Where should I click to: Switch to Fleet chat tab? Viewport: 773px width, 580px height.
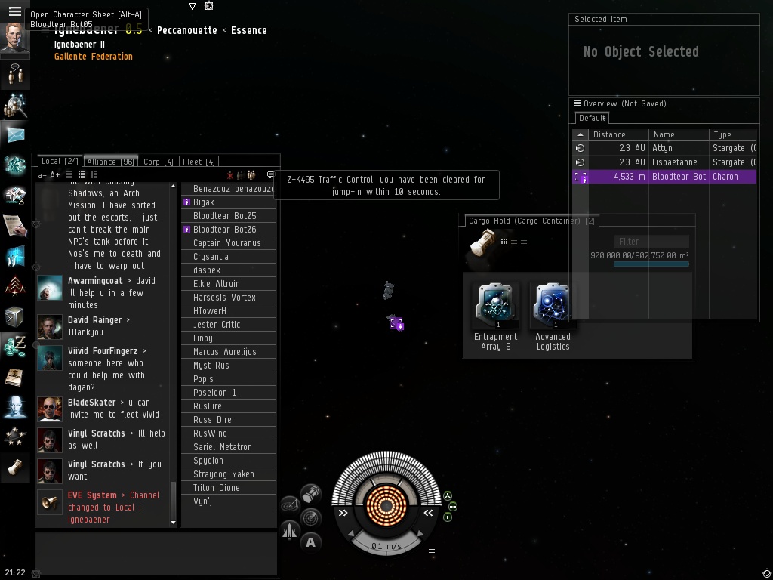(199, 162)
